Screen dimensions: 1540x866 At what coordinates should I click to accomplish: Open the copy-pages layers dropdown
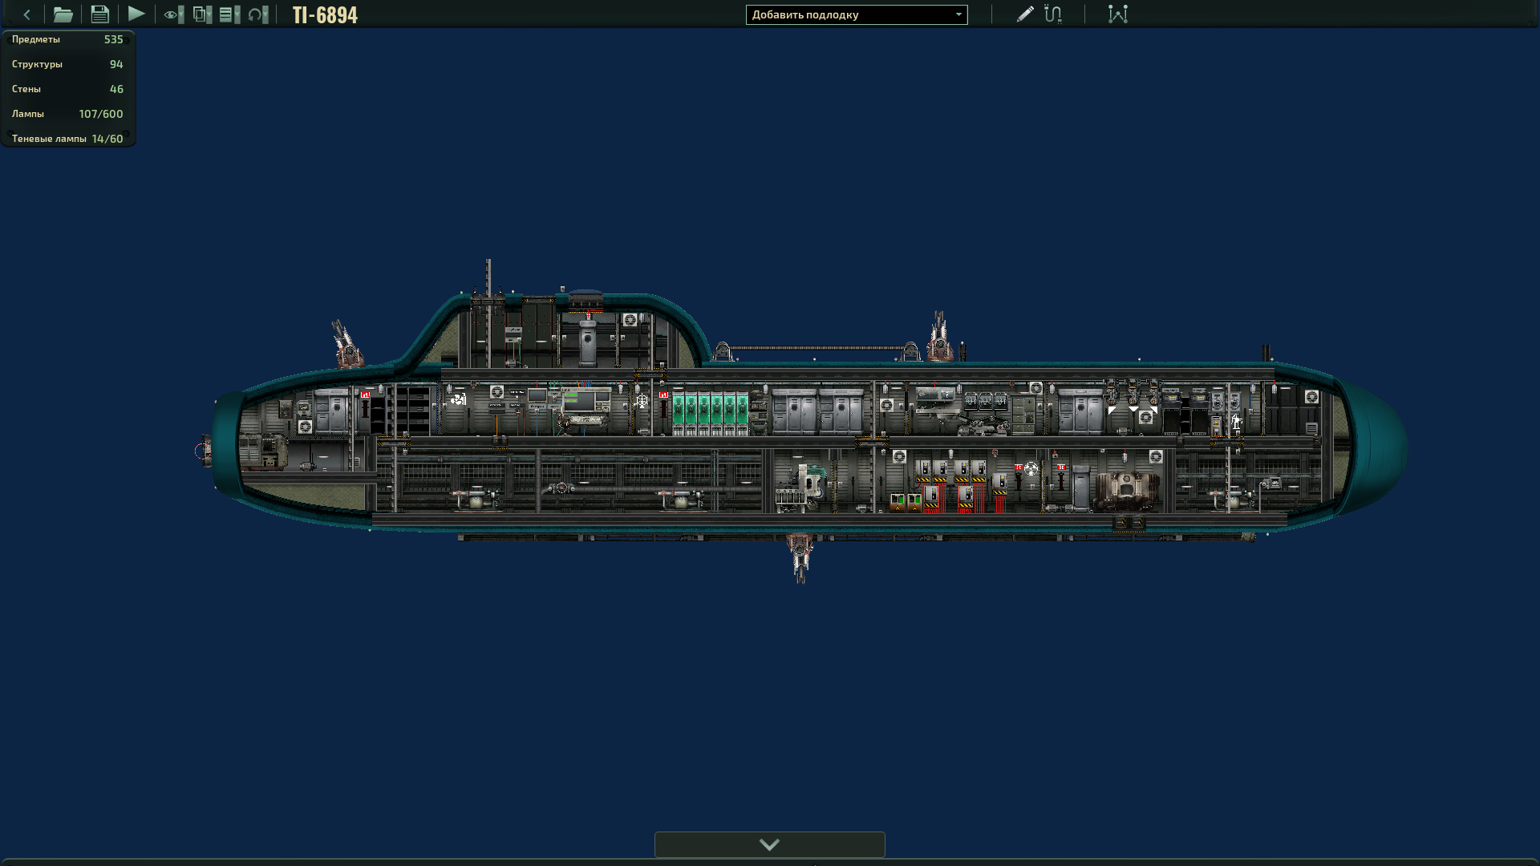coord(203,14)
